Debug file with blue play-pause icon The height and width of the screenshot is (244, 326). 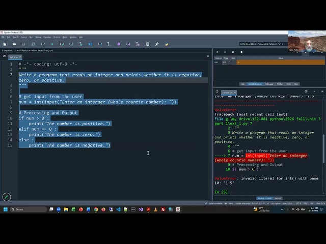click(x=90, y=44)
